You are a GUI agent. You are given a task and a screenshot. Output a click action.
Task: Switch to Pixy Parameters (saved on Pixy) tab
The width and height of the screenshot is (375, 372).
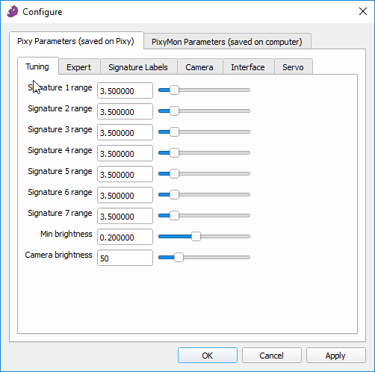(x=75, y=41)
